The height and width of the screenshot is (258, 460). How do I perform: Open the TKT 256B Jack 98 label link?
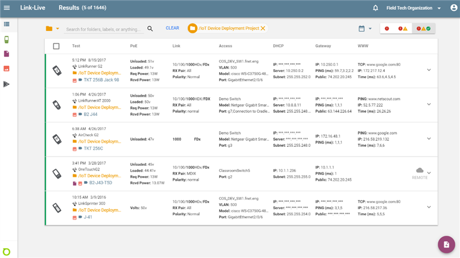(x=101, y=80)
